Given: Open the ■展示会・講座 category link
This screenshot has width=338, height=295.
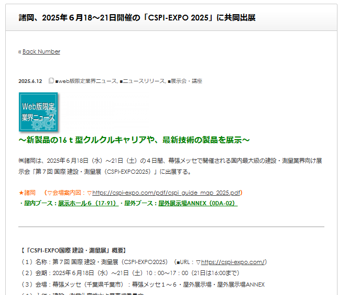Looking at the screenshot, I should pyautogui.click(x=185, y=81).
